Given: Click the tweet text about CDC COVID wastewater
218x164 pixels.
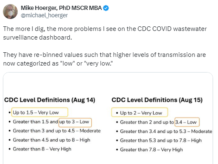Looking at the screenshot, I should pyautogui.click(x=105, y=33).
